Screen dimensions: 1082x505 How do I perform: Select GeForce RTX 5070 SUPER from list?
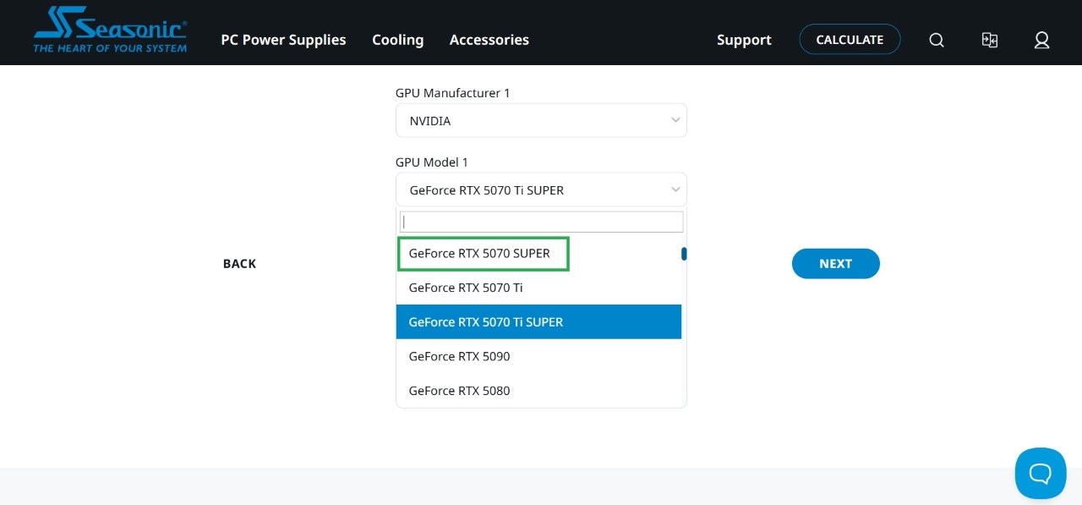coord(483,253)
